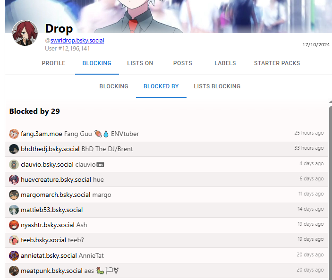Go to the POSTS tab
Viewport: 332px width, 280px height.
point(182,63)
